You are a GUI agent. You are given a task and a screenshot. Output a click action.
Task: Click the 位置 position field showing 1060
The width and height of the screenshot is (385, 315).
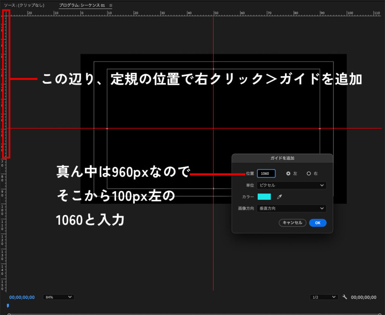[x=266, y=173]
